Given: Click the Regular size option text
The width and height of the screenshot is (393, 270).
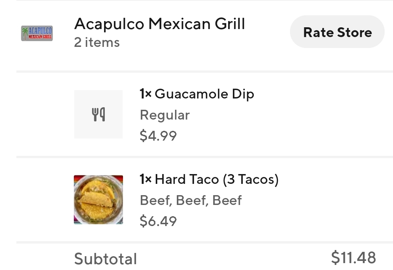Looking at the screenshot, I should coord(165,115).
